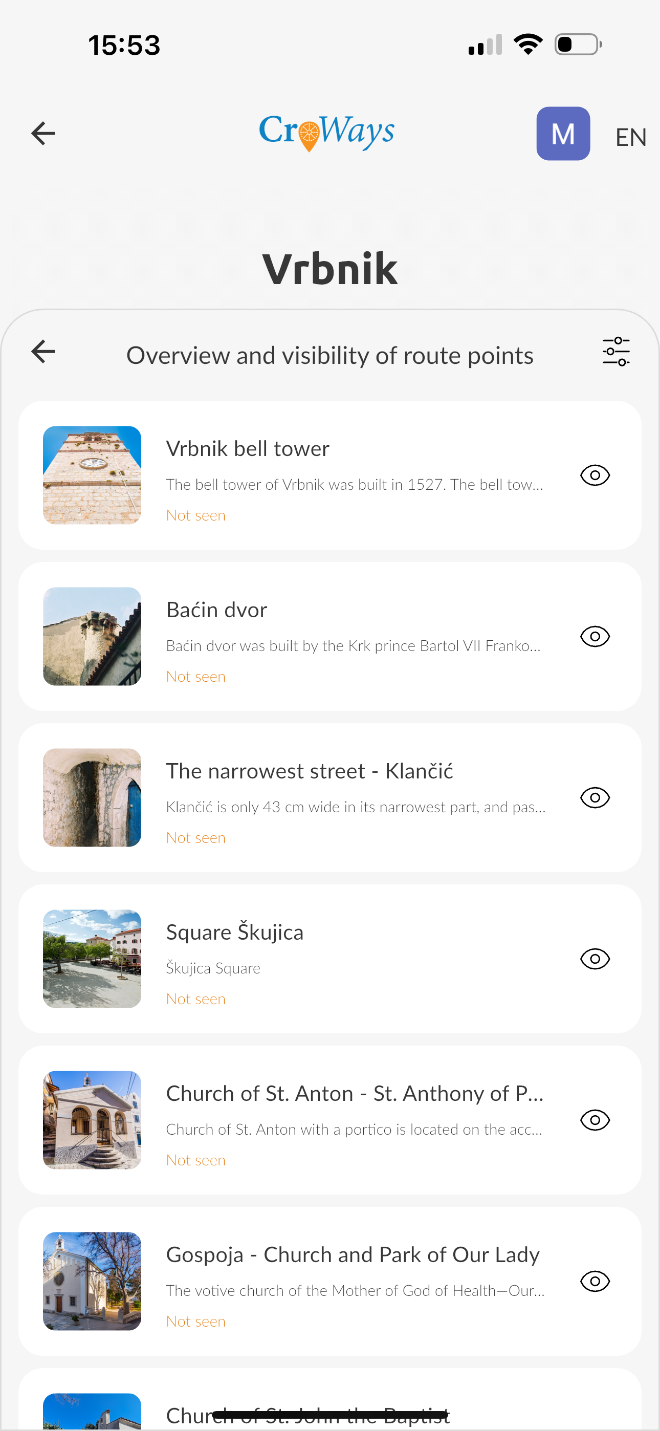The height and width of the screenshot is (1431, 660).
Task: Tap the top back arrow beside the CroWays logo
Action: coord(43,133)
